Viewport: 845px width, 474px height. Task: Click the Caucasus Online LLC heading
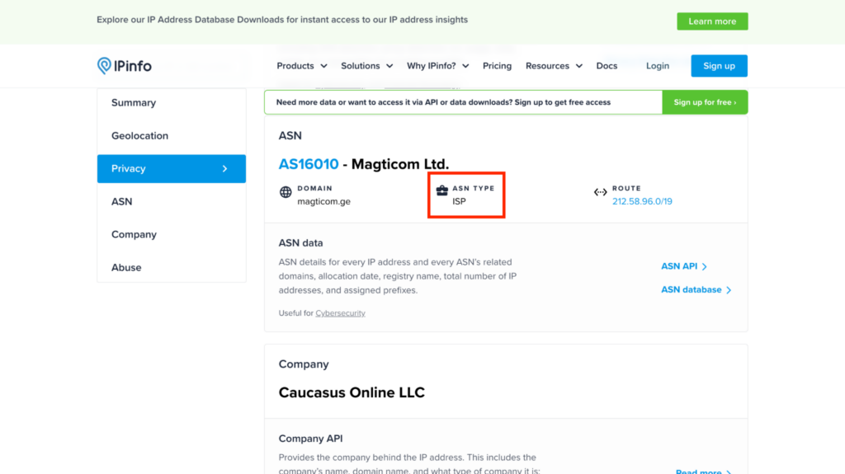coord(352,392)
